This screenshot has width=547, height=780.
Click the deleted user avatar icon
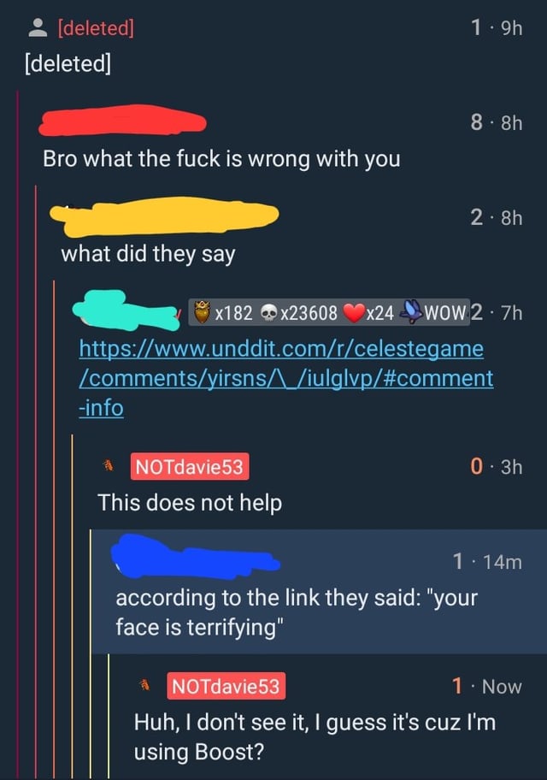point(38,28)
